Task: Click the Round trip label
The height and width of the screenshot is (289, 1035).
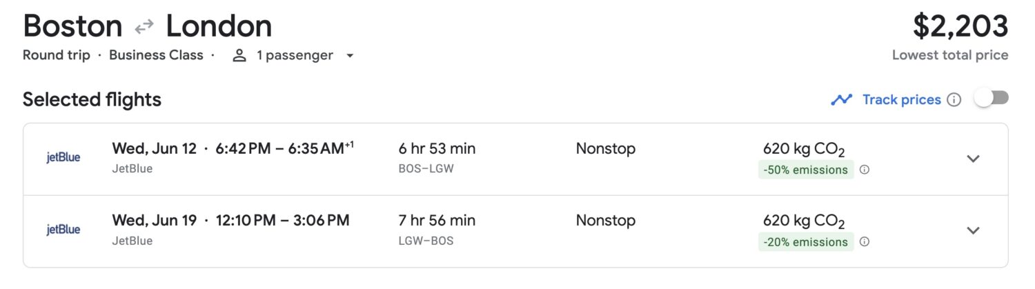Action: (x=57, y=55)
